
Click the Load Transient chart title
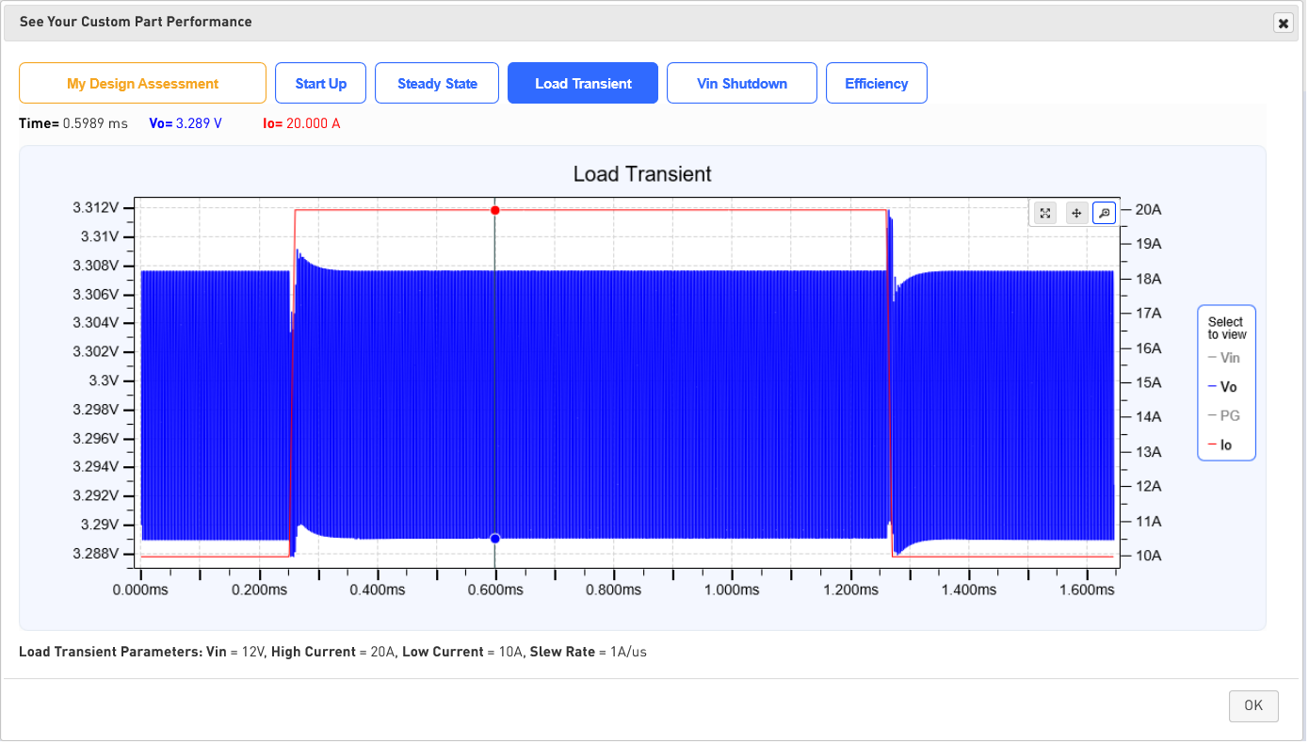(642, 174)
